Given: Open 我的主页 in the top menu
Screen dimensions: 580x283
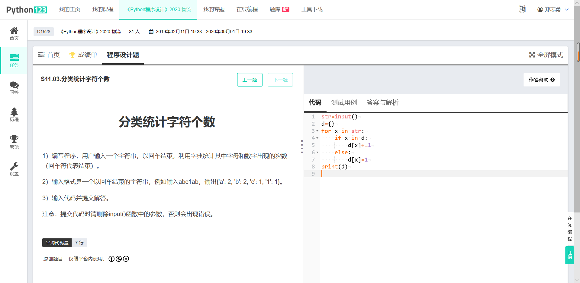Looking at the screenshot, I should tap(69, 10).
